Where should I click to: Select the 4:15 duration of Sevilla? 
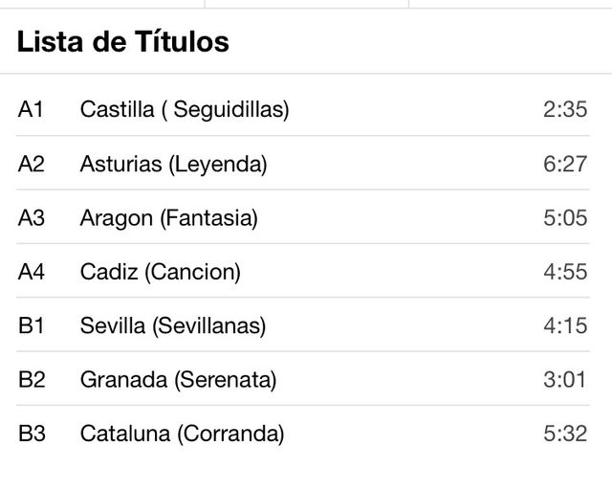565,326
